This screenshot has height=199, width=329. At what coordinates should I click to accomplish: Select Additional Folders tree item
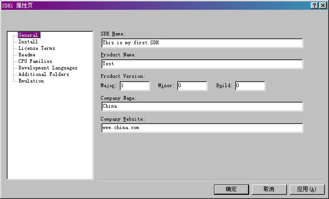click(43, 74)
